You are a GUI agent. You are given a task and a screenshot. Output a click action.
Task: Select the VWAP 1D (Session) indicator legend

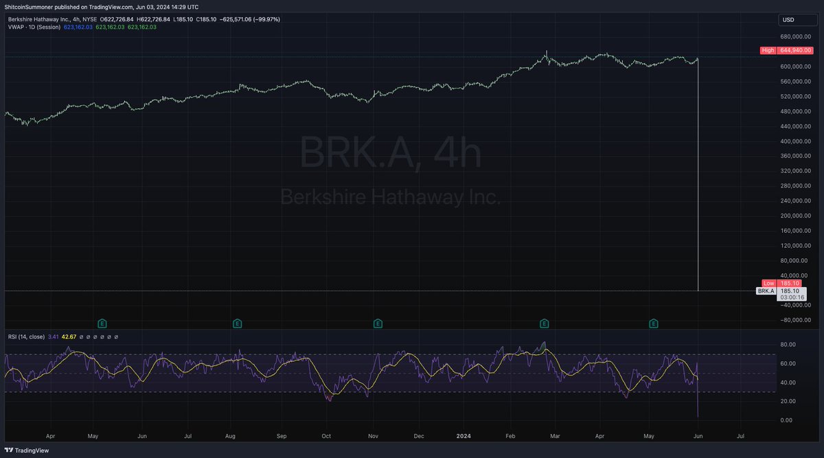(x=33, y=27)
